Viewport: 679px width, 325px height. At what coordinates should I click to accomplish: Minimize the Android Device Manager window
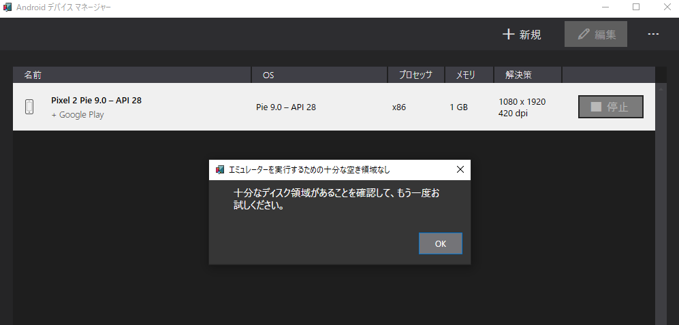605,7
